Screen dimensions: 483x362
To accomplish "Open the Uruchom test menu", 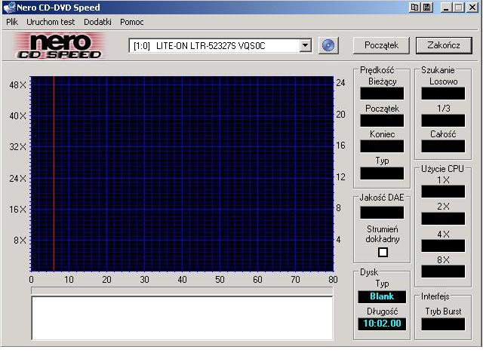I will pos(51,22).
